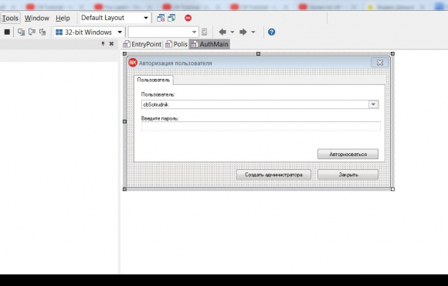Click the Авторизоваться button
Image resolution: width=448 pixels, height=286 pixels.
click(348, 154)
